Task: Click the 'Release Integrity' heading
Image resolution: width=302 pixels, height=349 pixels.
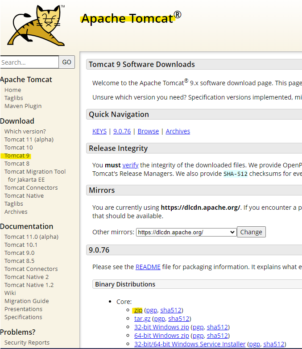Action: tap(118, 148)
